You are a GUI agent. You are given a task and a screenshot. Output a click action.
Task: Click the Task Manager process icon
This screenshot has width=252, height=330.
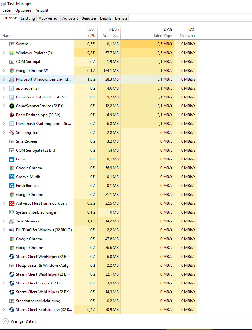12,221
